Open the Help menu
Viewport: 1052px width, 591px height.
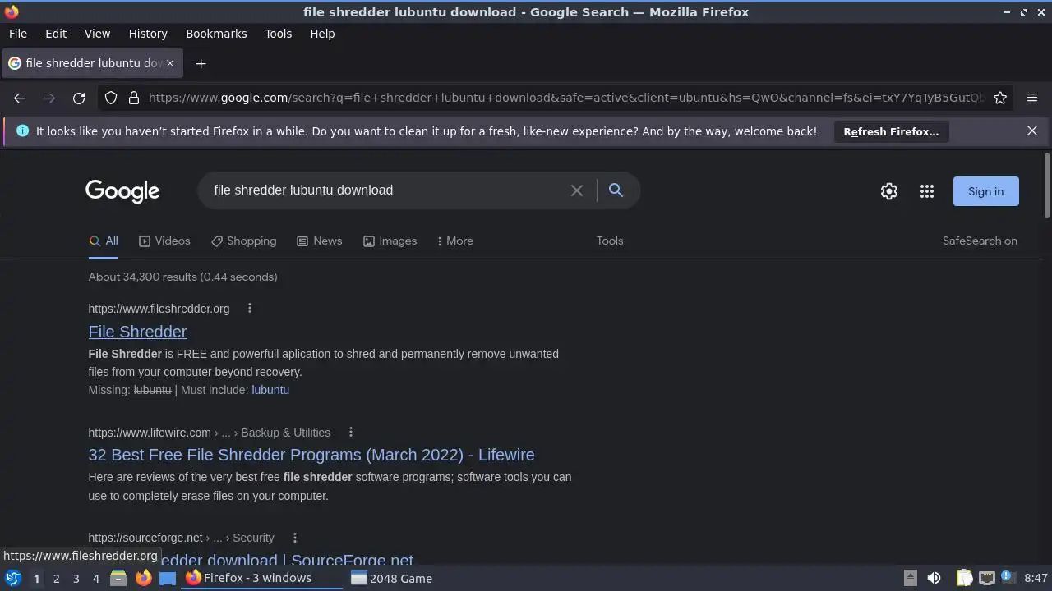click(322, 34)
